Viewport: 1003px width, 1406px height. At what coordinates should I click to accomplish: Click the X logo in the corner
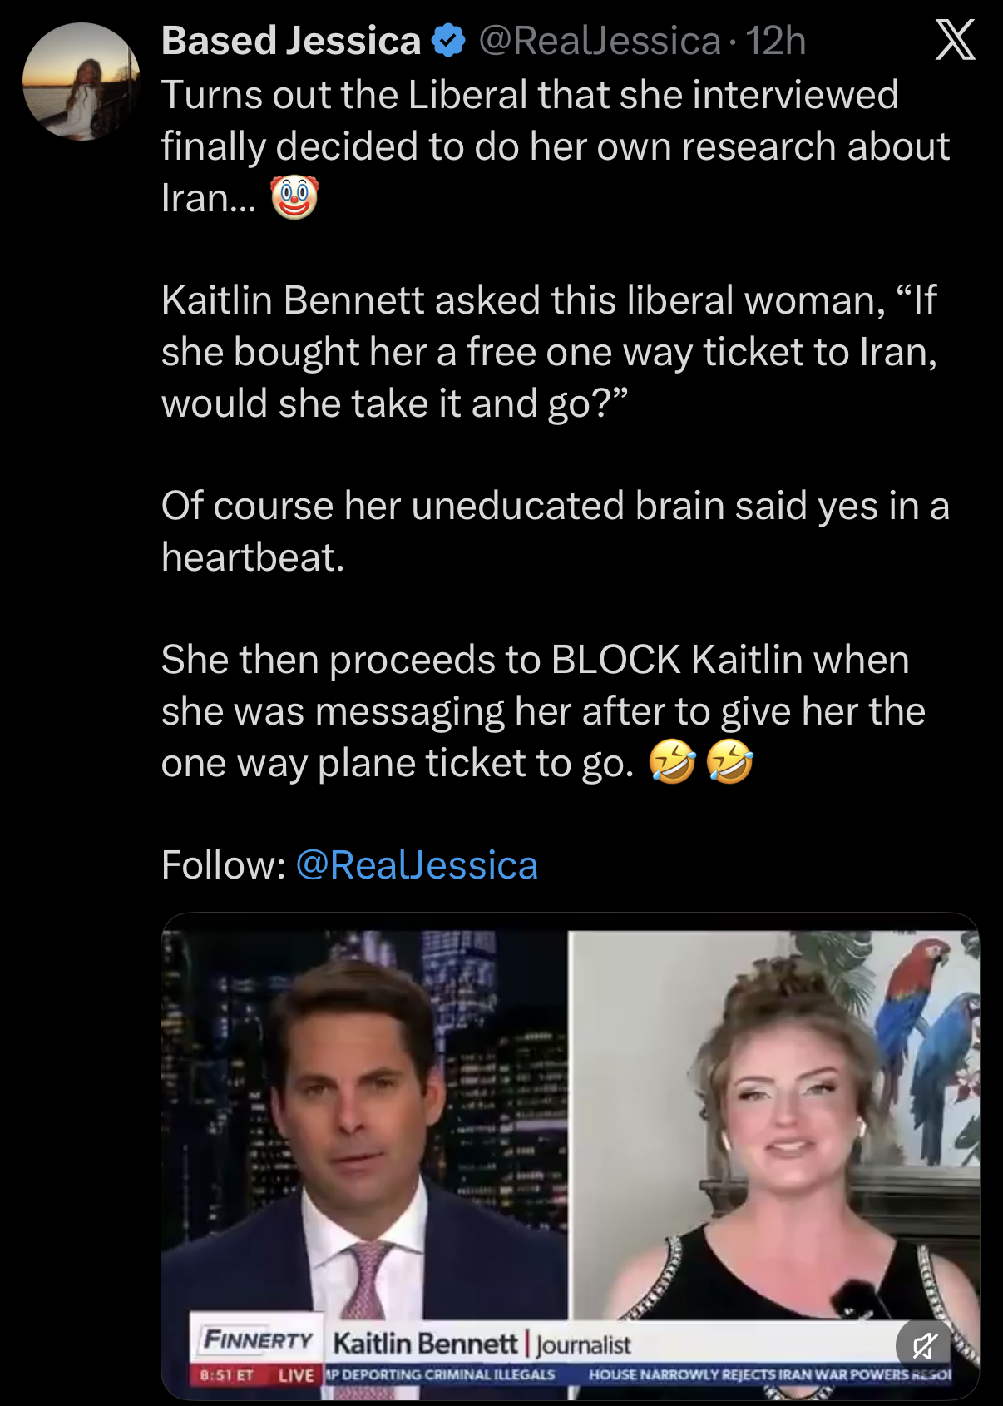(955, 40)
